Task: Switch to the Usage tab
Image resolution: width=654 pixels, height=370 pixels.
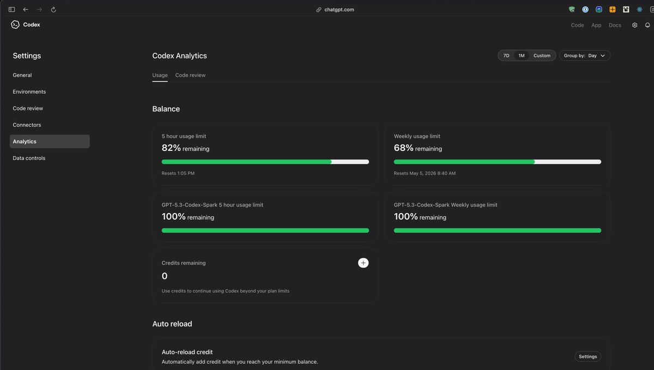Action: click(x=160, y=75)
